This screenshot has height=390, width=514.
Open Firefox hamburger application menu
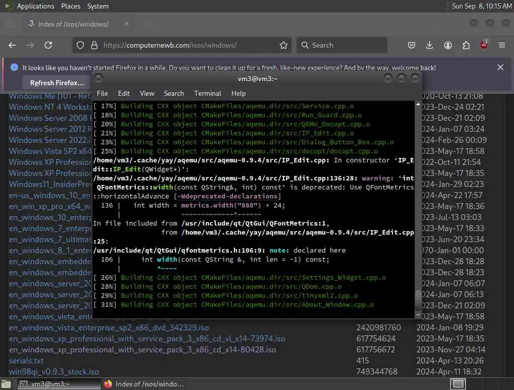click(502, 45)
